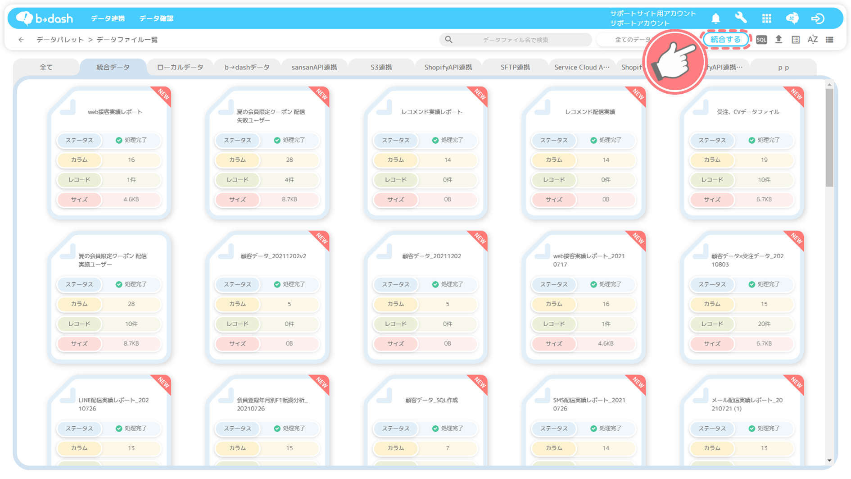
Task: Click the search magnifier icon
Action: (448, 40)
